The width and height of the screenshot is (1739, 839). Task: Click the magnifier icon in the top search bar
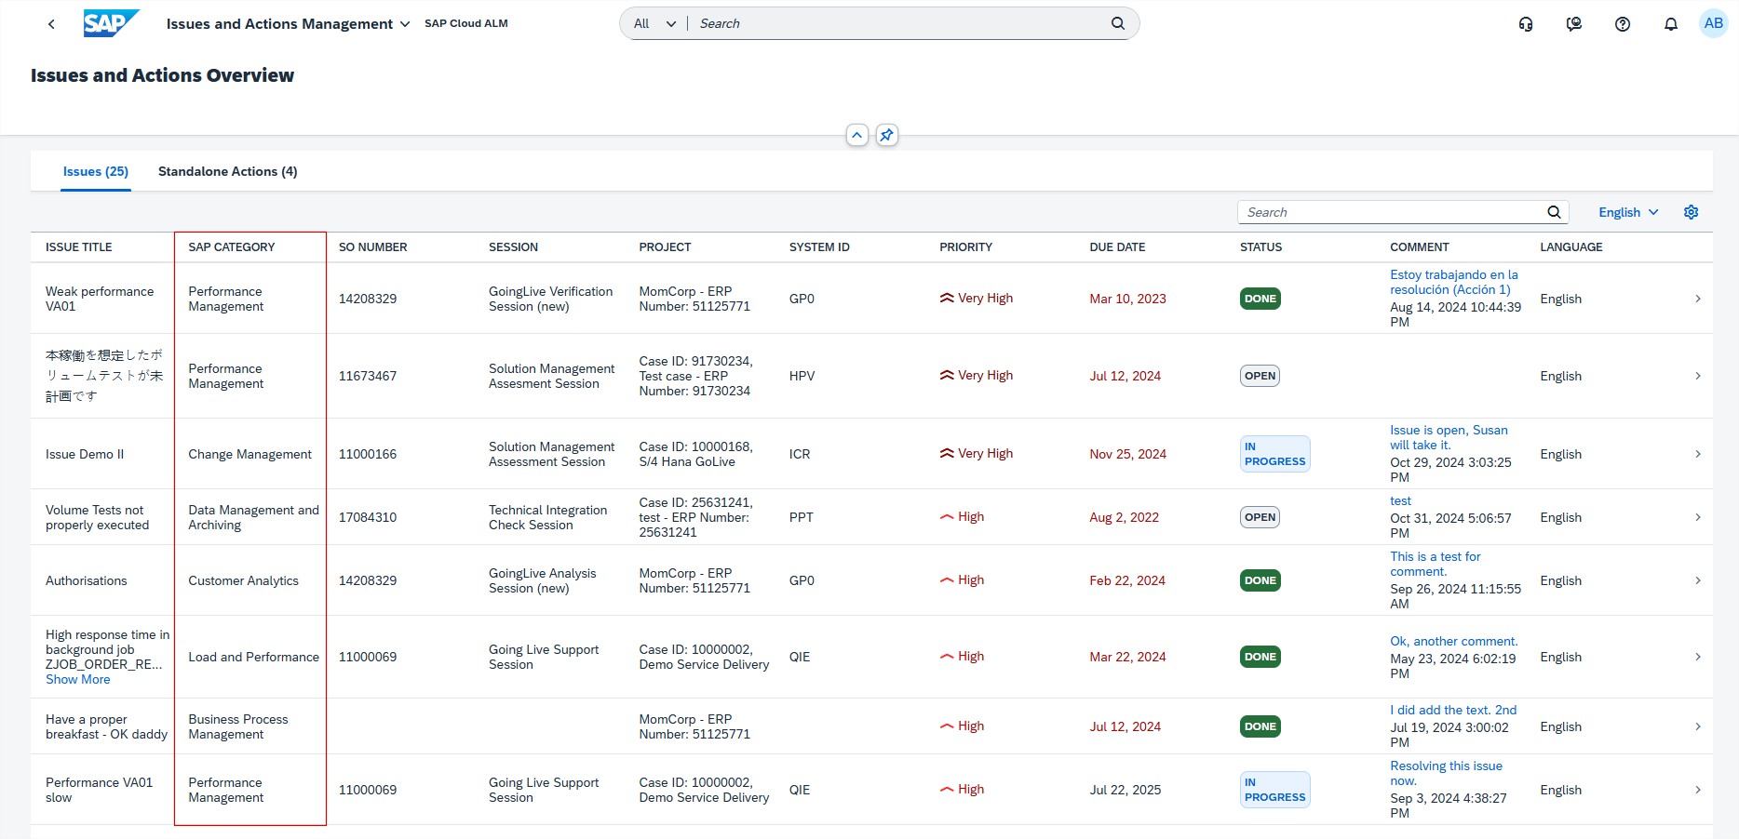pos(1118,24)
